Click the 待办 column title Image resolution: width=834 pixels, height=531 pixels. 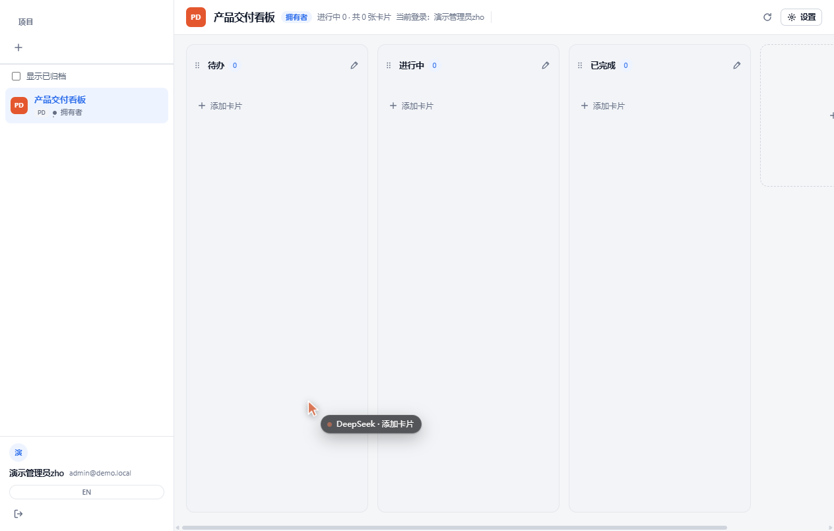(x=216, y=65)
